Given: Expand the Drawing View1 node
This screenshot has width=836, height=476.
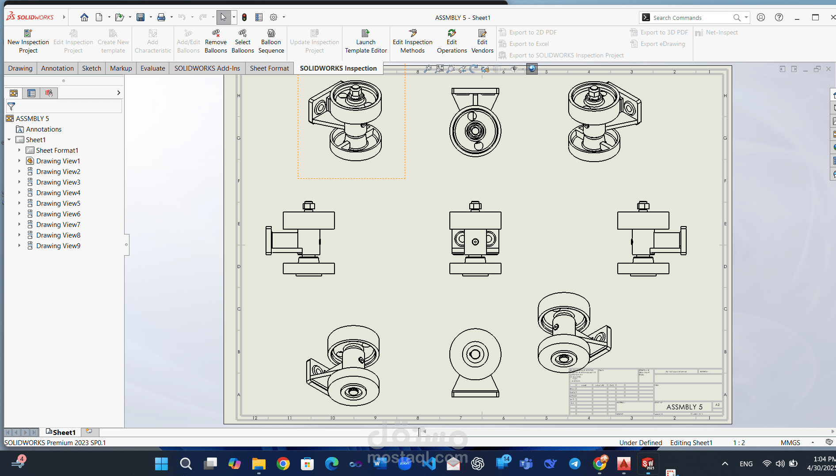Looking at the screenshot, I should pos(19,161).
